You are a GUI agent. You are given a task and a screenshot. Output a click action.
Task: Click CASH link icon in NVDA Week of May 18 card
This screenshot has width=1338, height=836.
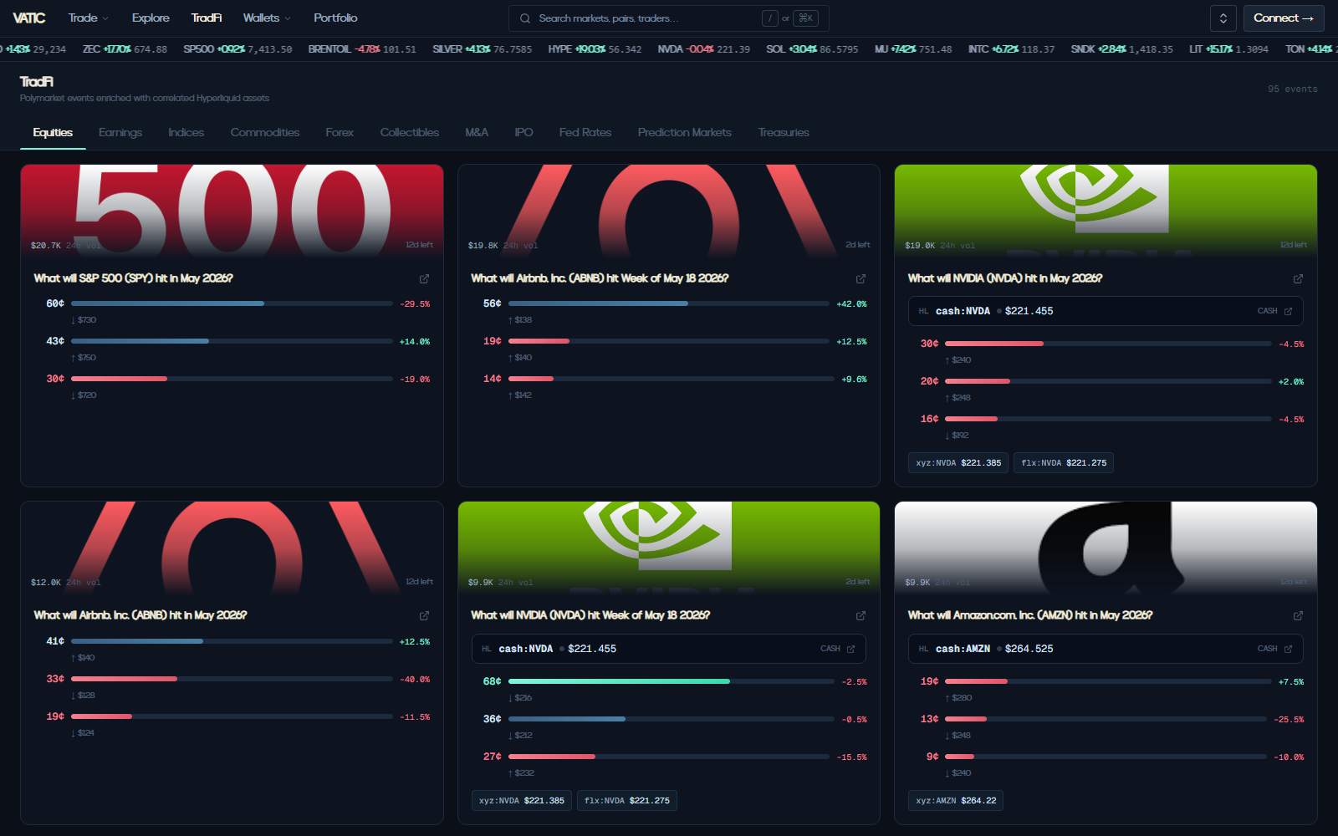click(850, 649)
